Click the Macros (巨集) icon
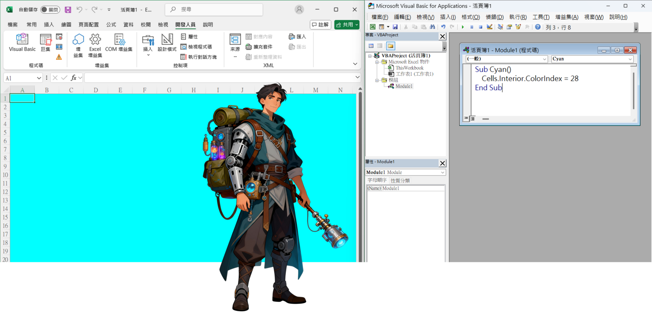Image resolution: width=652 pixels, height=314 pixels. (x=45, y=42)
